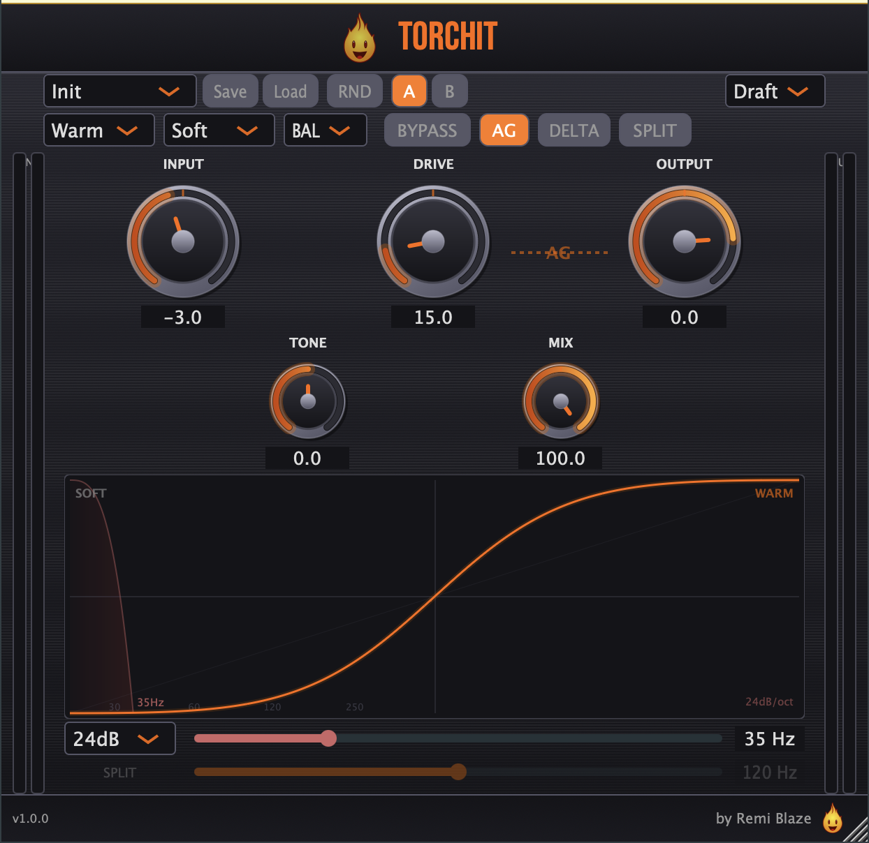The height and width of the screenshot is (843, 869).
Task: Click the Save preset button
Action: [231, 91]
